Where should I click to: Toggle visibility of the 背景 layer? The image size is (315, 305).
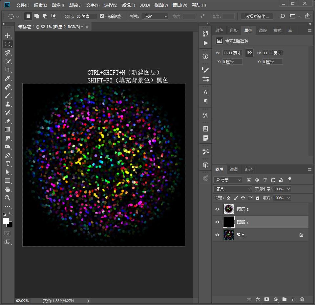click(217, 235)
